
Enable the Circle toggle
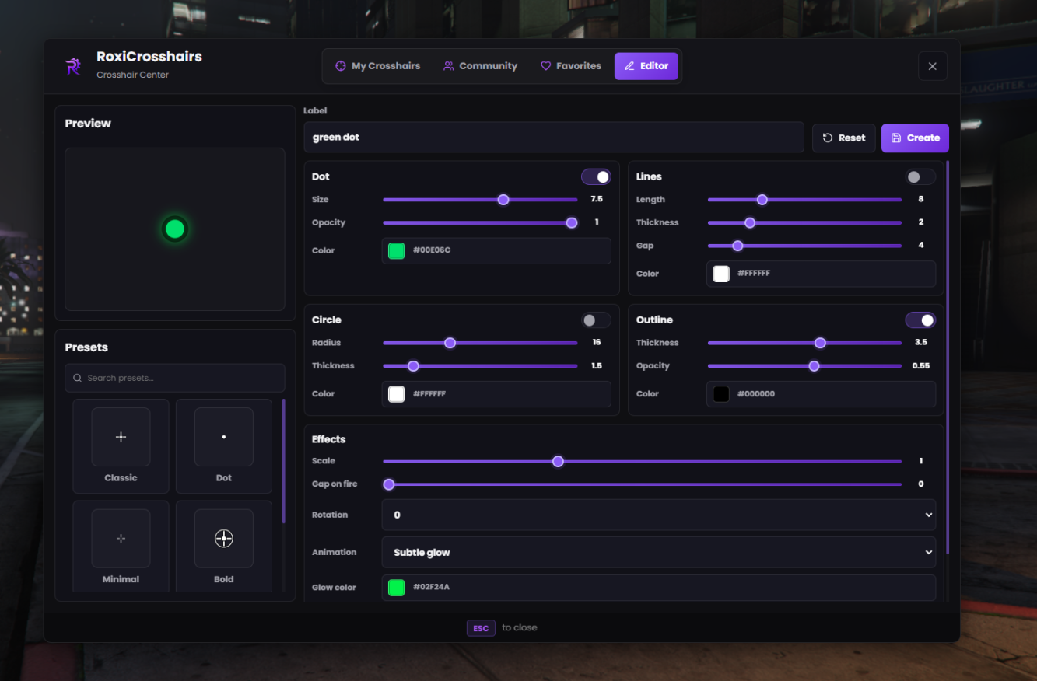pyautogui.click(x=596, y=320)
